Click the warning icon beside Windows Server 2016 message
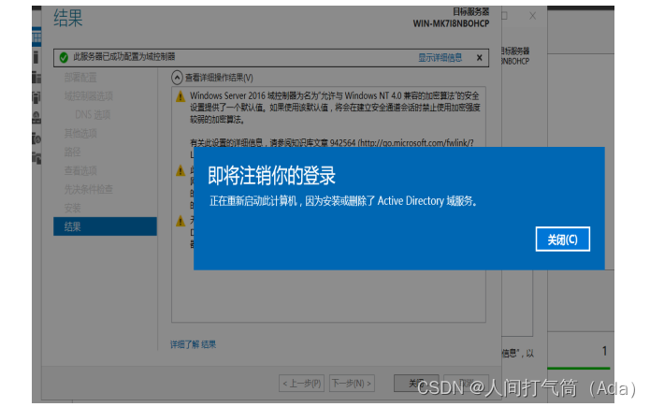650x407 pixels. (181, 96)
